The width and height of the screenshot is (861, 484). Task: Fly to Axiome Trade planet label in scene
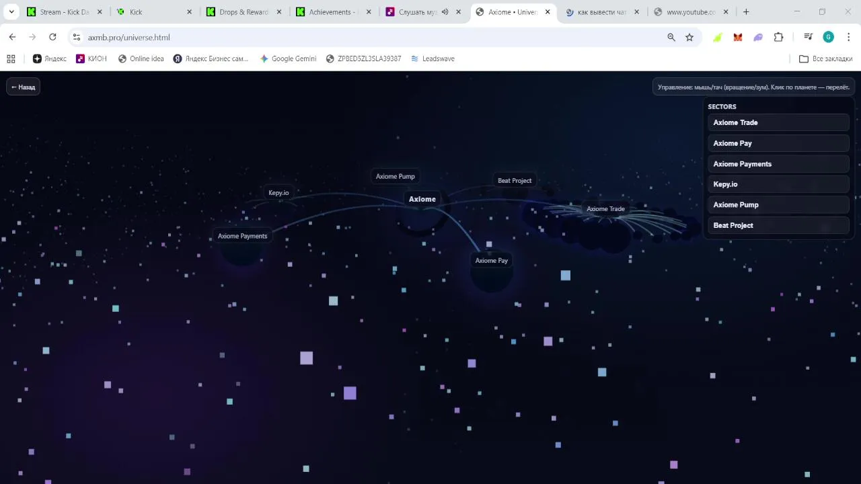point(605,209)
